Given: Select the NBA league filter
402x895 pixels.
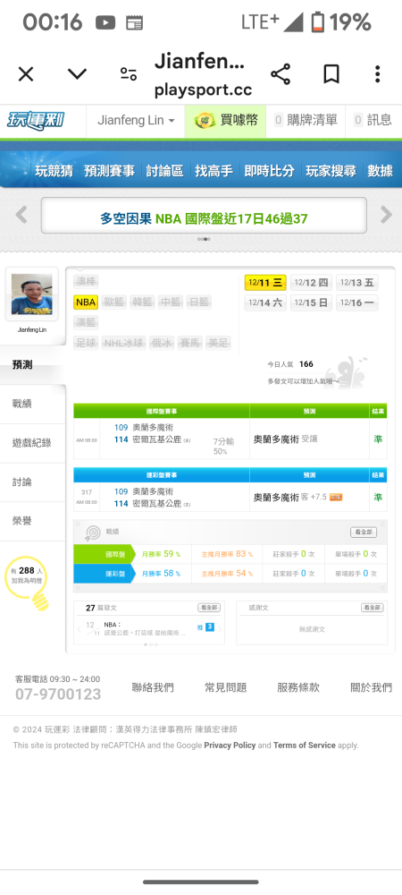Looking at the screenshot, I should coord(86,302).
